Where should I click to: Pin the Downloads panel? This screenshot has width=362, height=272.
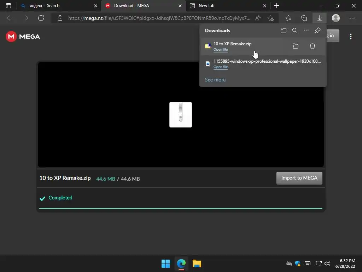point(318,30)
